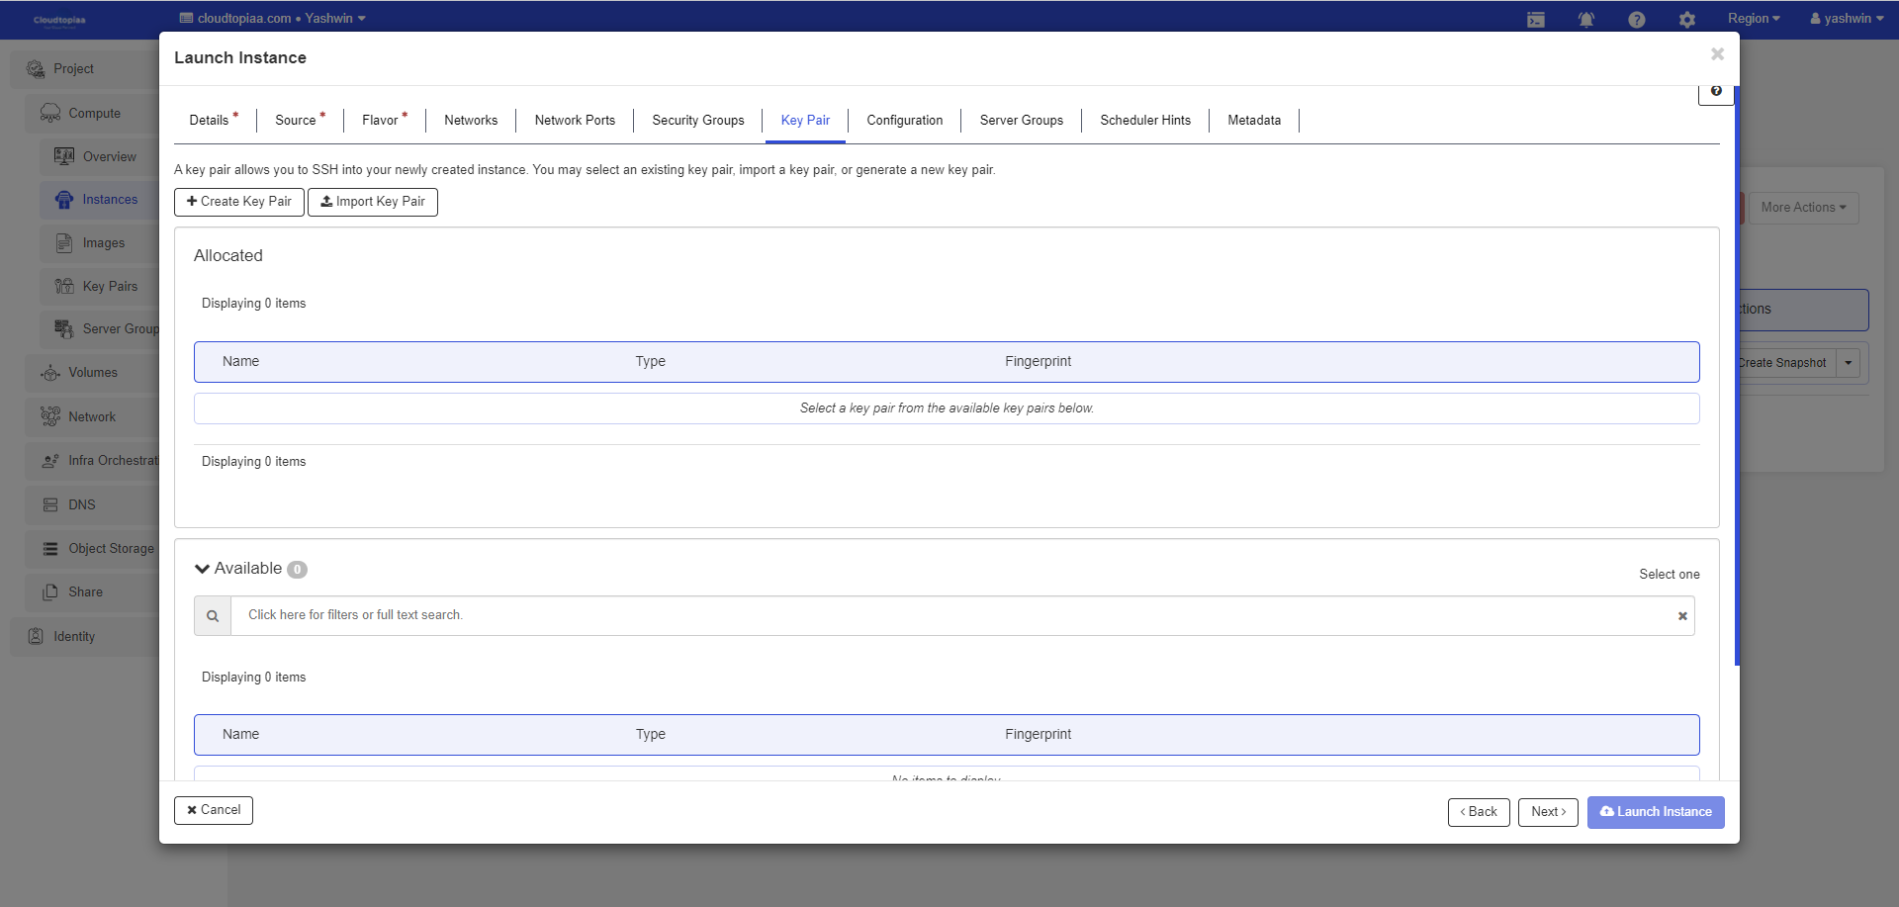Open the yashwin user menu
The height and width of the screenshot is (907, 1899).
pyautogui.click(x=1846, y=19)
